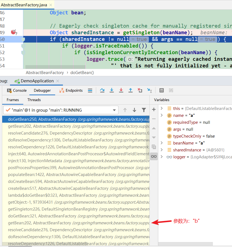This screenshot has height=247, width=232.
Task: Click getSingleton call on line 49
Action: 141,33
